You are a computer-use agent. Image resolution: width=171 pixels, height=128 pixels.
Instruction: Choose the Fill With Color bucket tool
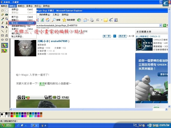[7, 15]
